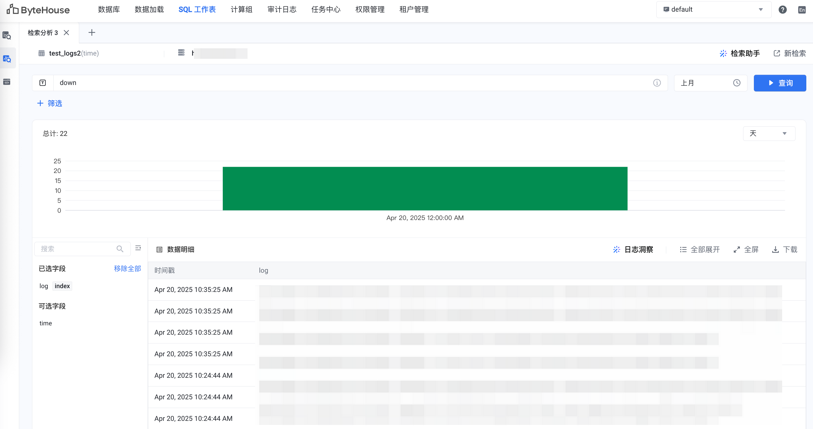Go to the 计算组 menu
Viewport: 813px width, 429px height.
pos(241,10)
